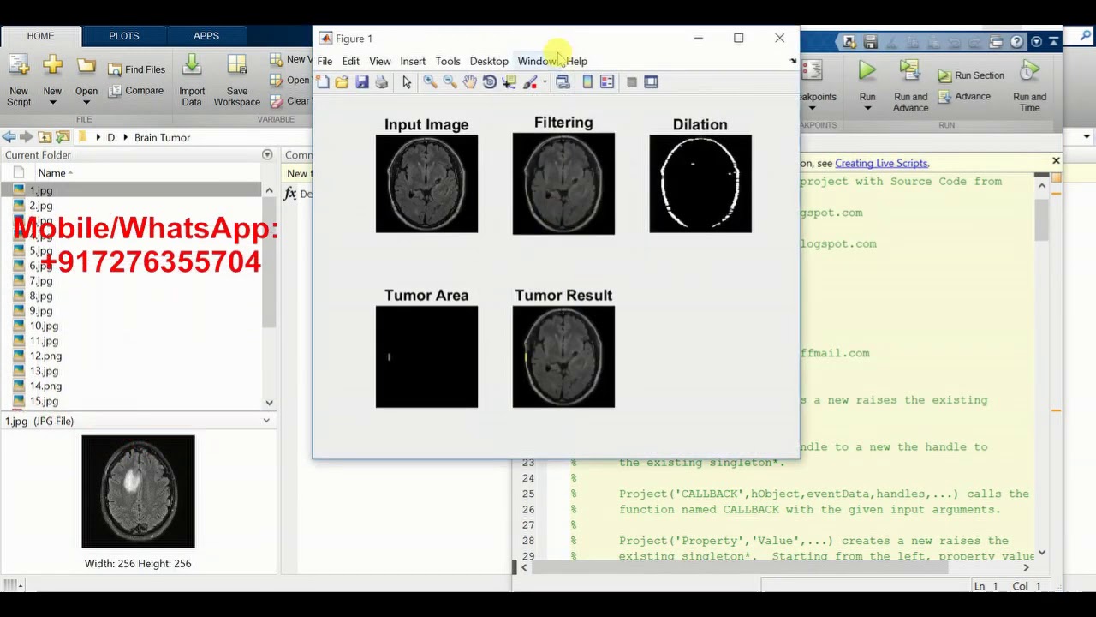The width and height of the screenshot is (1096, 617).
Task: Click Find Files button
Action: (137, 69)
